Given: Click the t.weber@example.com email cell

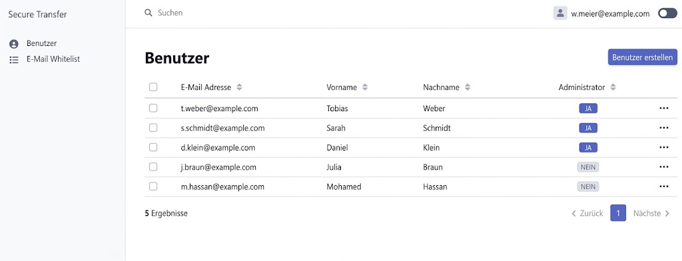Looking at the screenshot, I should (x=219, y=109).
